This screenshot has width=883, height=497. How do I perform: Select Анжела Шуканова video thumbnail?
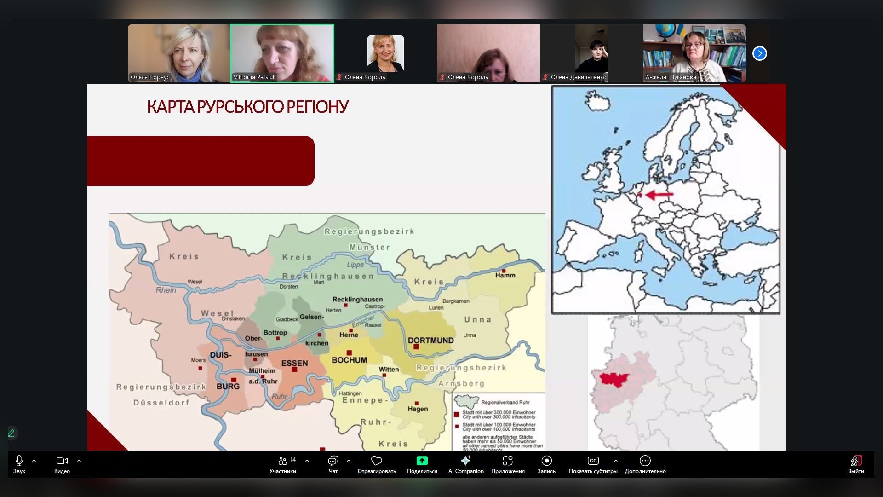click(x=694, y=53)
